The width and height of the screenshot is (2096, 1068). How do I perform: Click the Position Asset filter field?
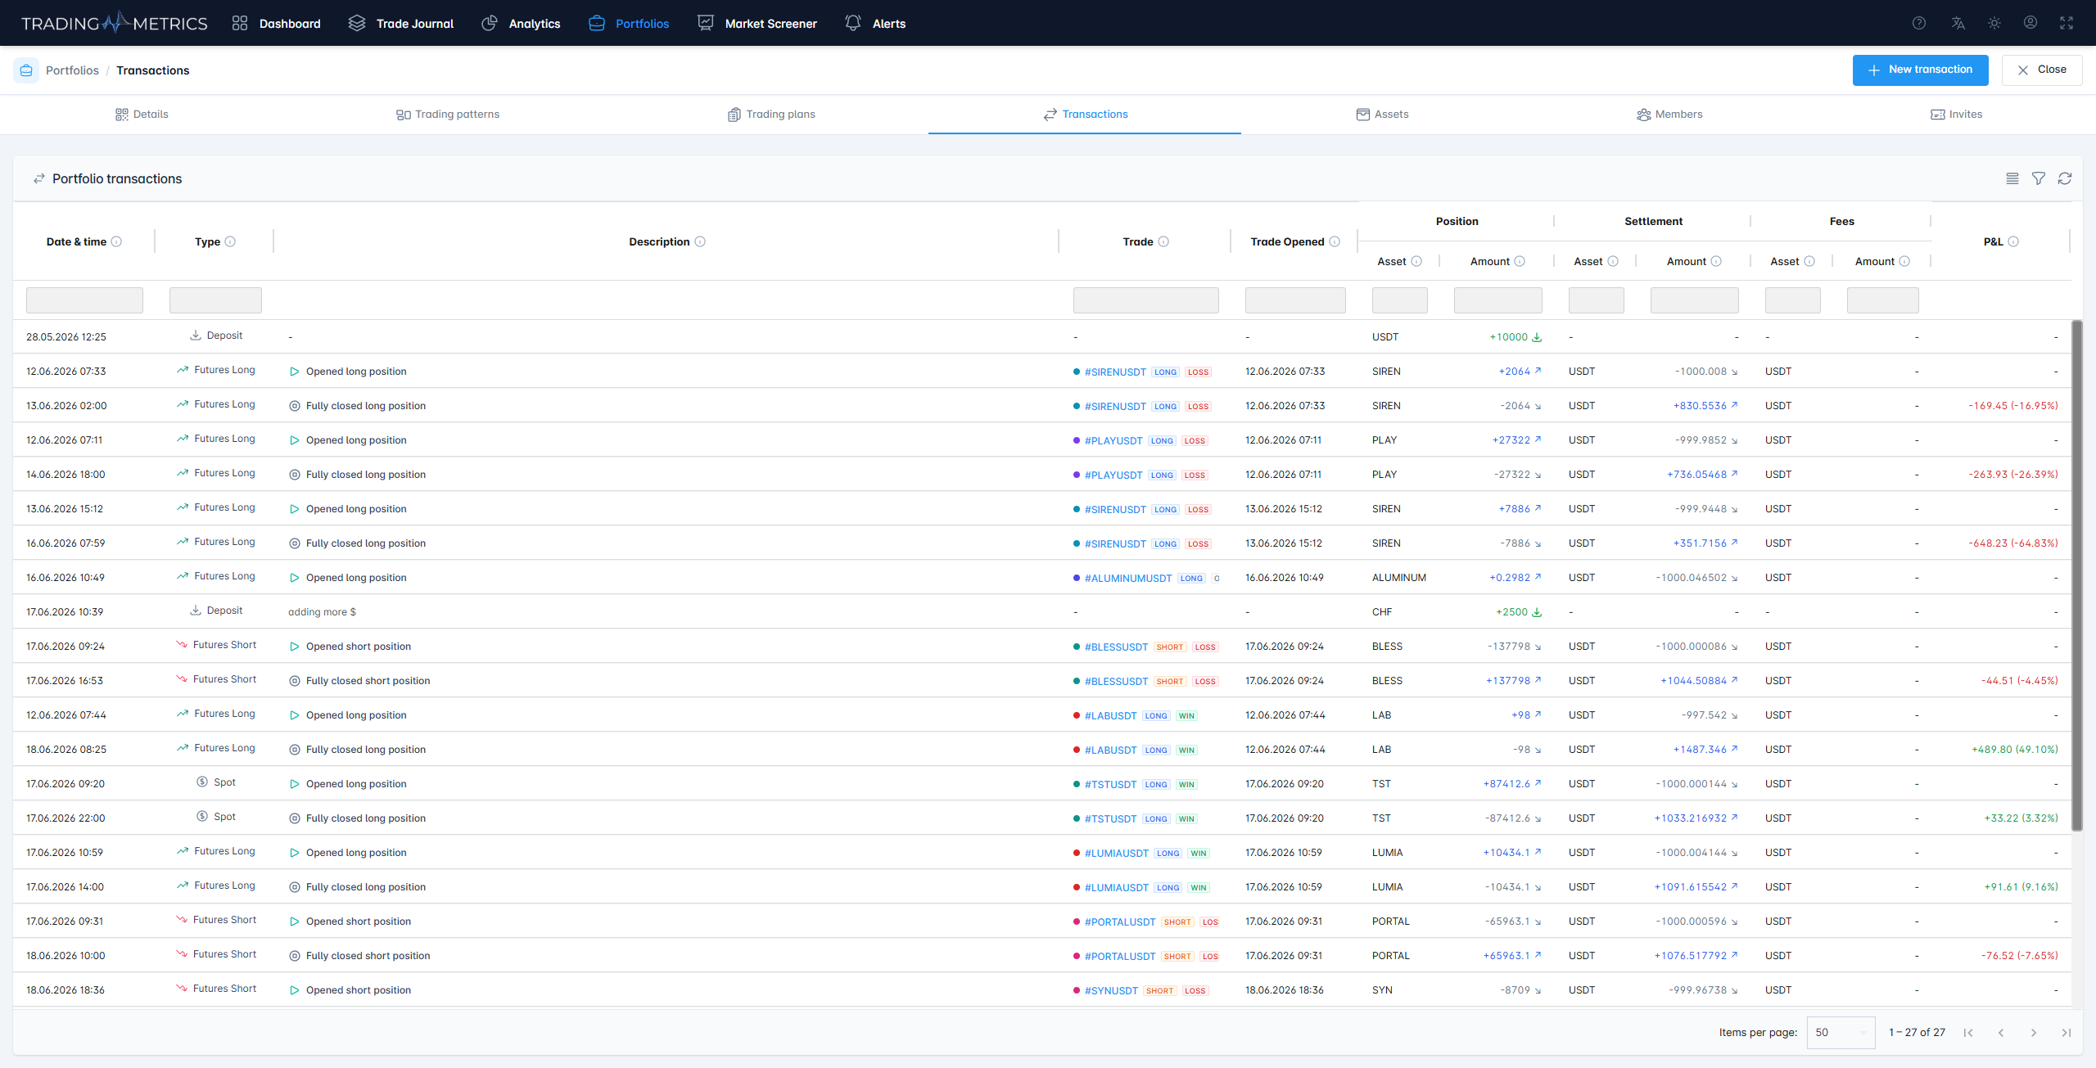[x=1400, y=300]
